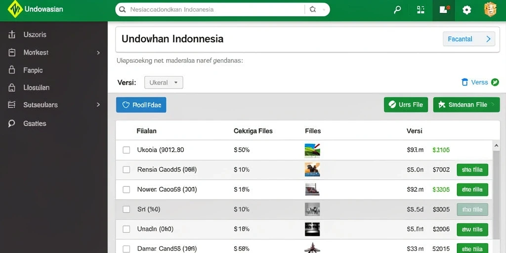Click the Versi column header
Viewport: 506px width, 253px height.
pos(415,131)
